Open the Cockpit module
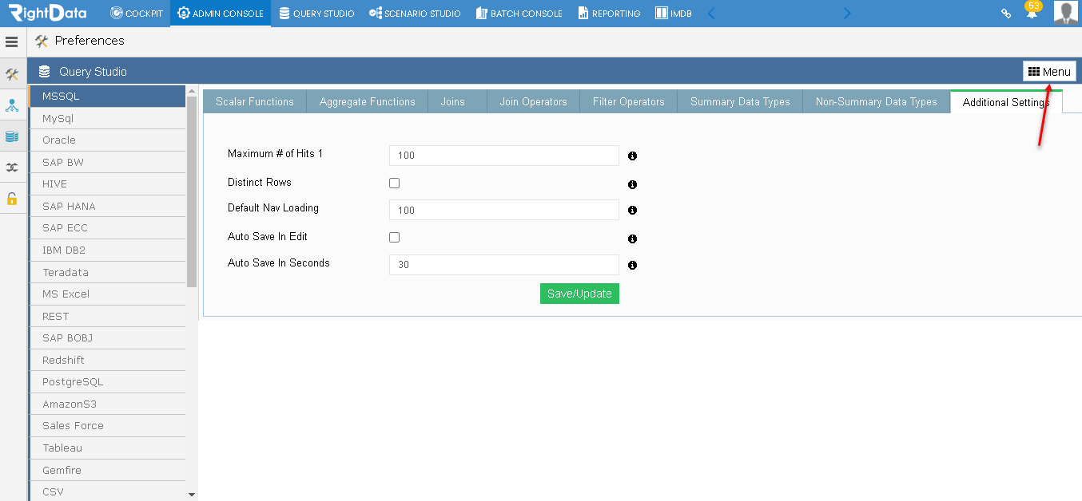The width and height of the screenshot is (1082, 501). coord(137,14)
